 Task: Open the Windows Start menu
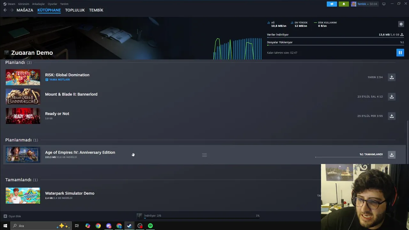click(x=5, y=226)
